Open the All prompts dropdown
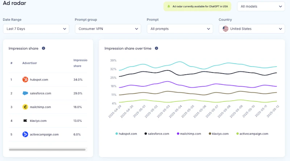Viewport: 290px width, 161px height. pos(180,29)
